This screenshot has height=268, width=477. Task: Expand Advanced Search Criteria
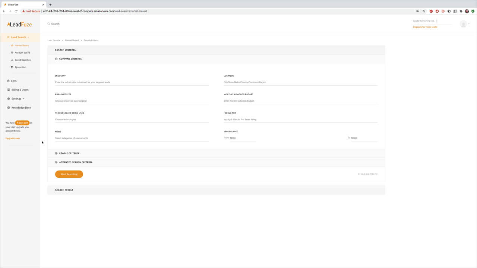[x=56, y=162]
